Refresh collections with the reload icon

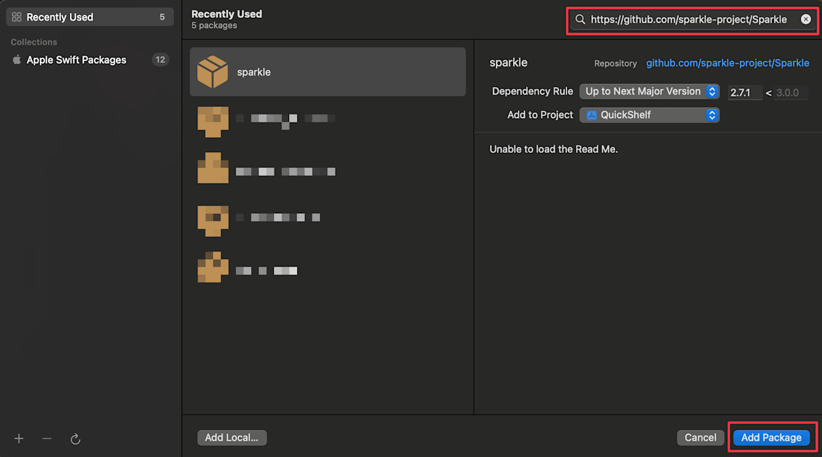tap(75, 439)
